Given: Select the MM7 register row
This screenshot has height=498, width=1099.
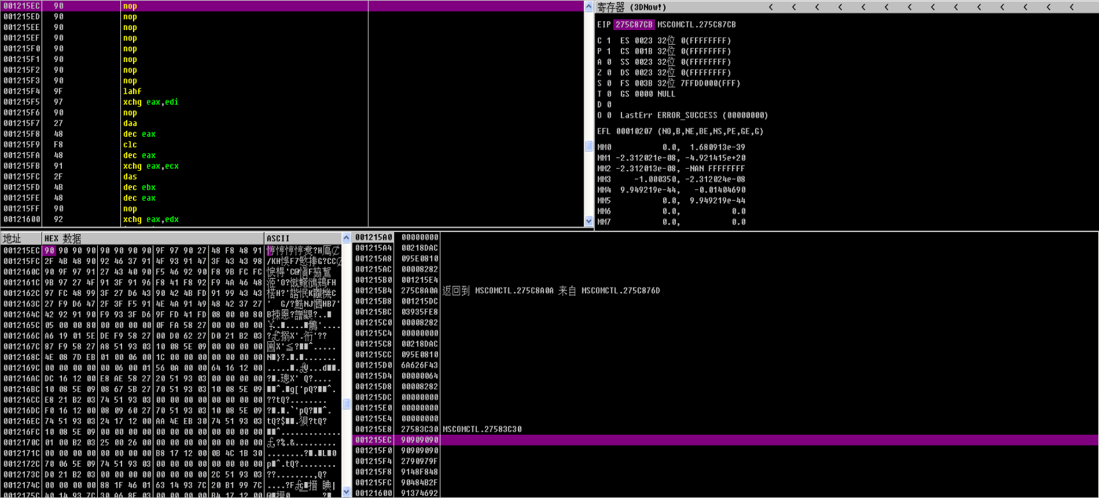Looking at the screenshot, I should click(671, 222).
